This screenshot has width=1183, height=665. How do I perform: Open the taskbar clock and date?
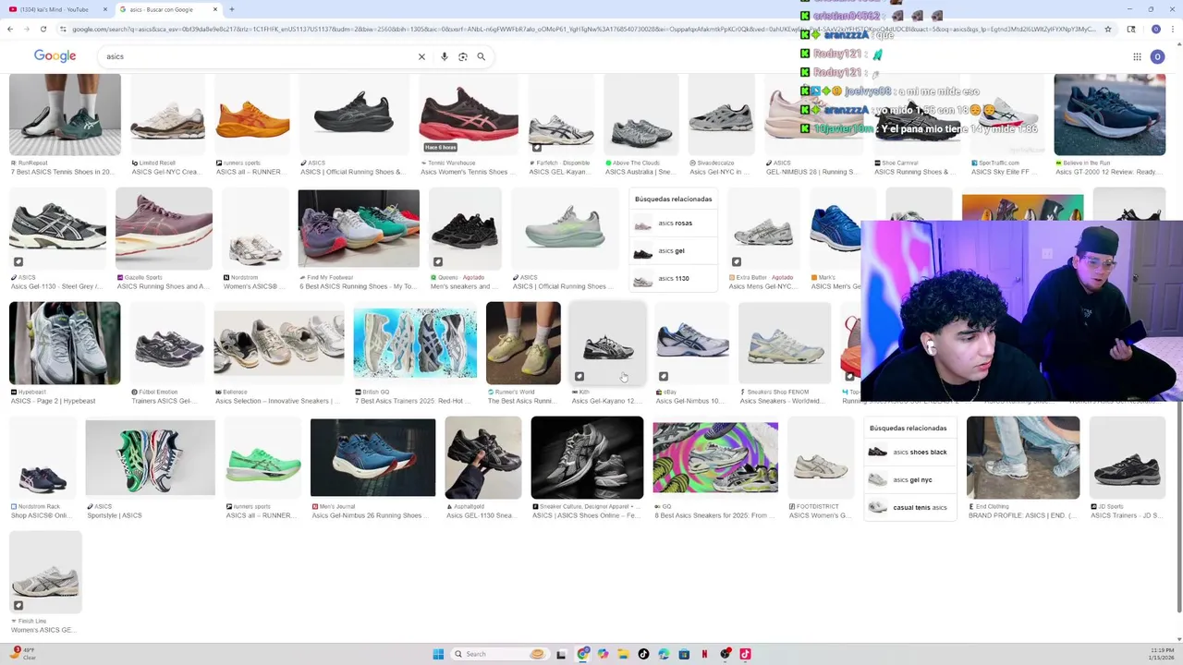tap(1162, 654)
